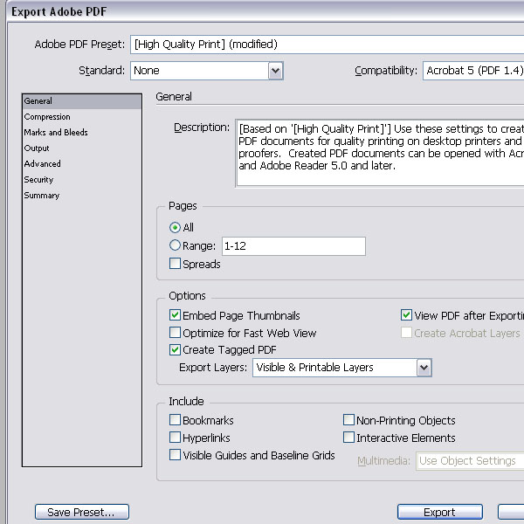Click the Save Preset button
The height and width of the screenshot is (524, 524).
(82, 512)
